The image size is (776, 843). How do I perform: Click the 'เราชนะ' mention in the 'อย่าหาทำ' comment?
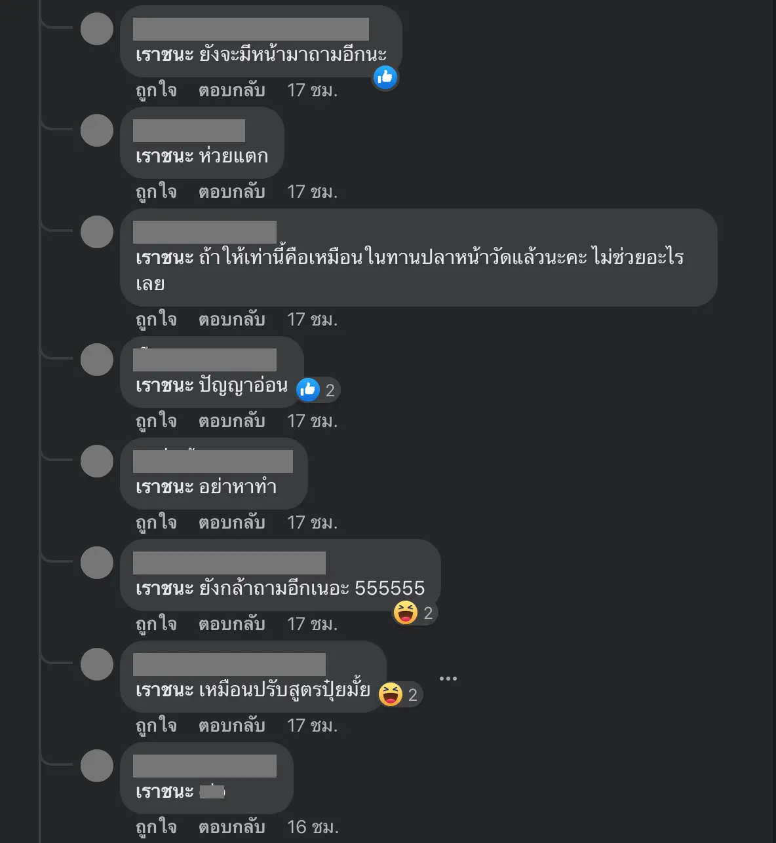point(165,487)
